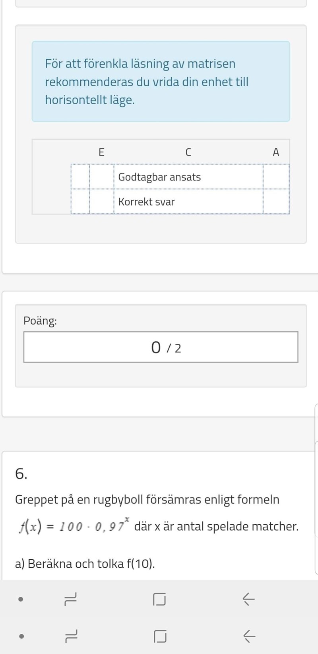Open recent apps from the upper navigation row

[70, 598]
